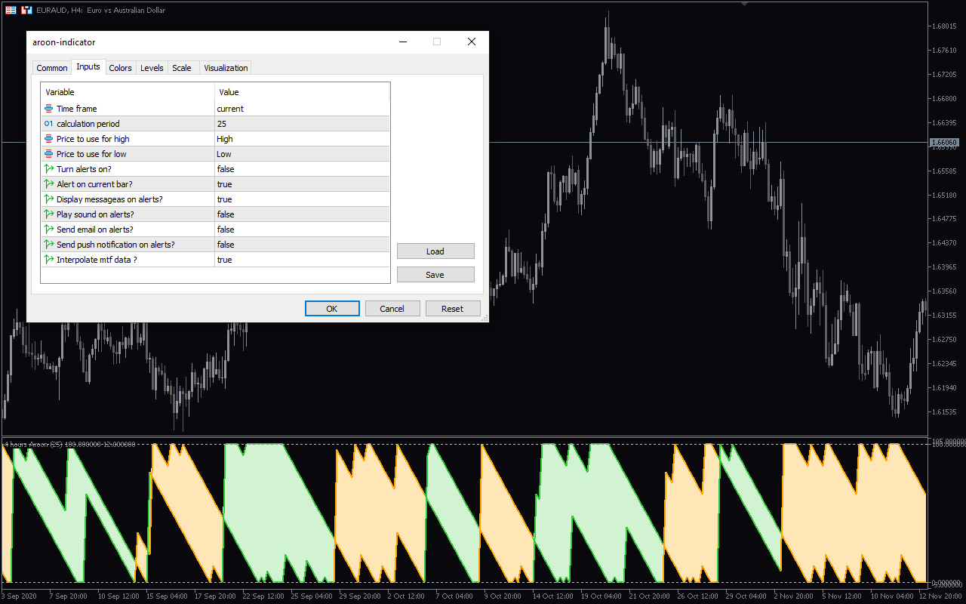Toggle Send push notification on alerts? value

(302, 245)
